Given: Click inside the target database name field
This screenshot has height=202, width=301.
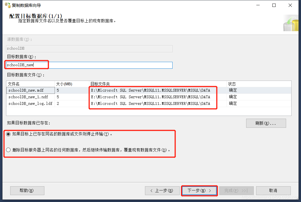Looking at the screenshot, I should point(83,65).
